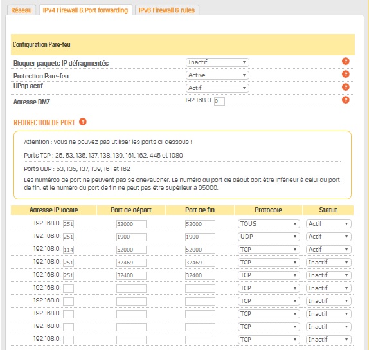Viewport: 369px width, 350px height.
Task: Open help for Bloquer paquets IP défragmentés
Action: pyautogui.click(x=345, y=62)
